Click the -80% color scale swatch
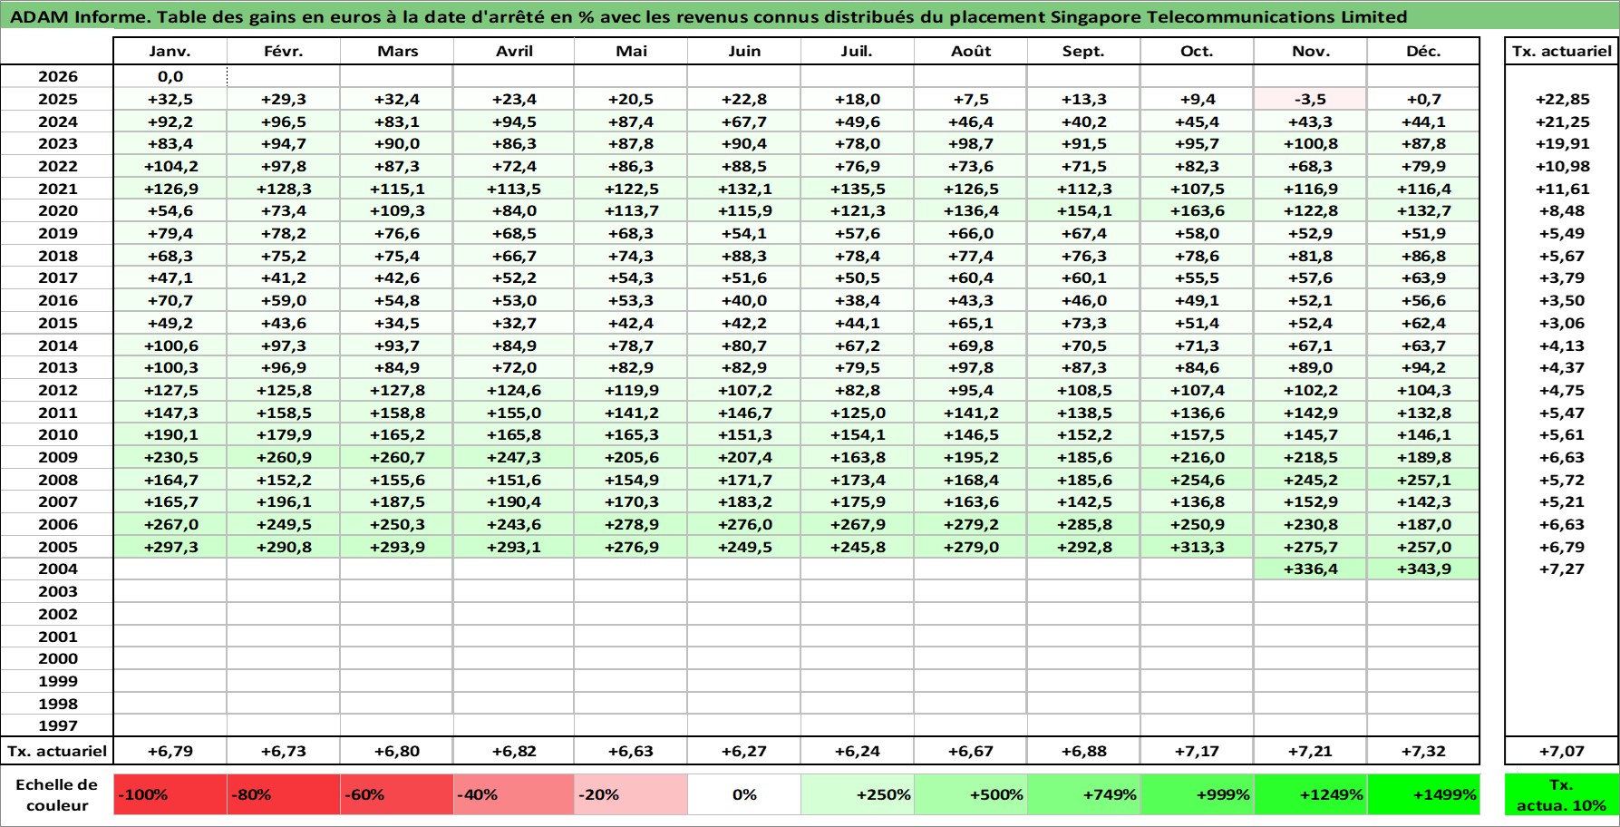 pos(284,795)
